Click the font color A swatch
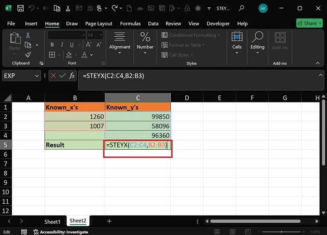This screenshot has height=235, width=327. [84, 54]
